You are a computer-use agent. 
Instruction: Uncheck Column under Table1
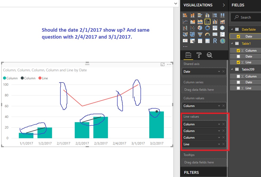[x=238, y=51]
